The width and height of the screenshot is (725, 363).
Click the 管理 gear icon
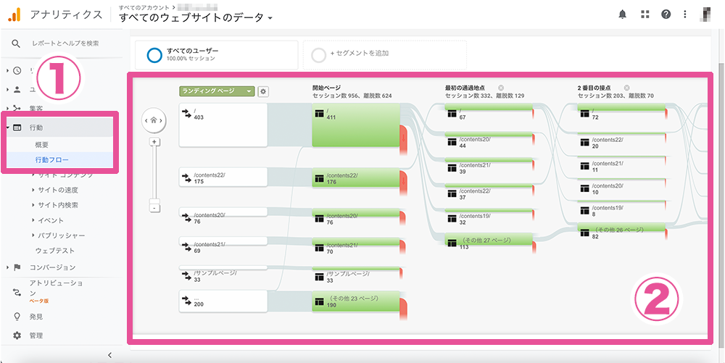point(17,335)
